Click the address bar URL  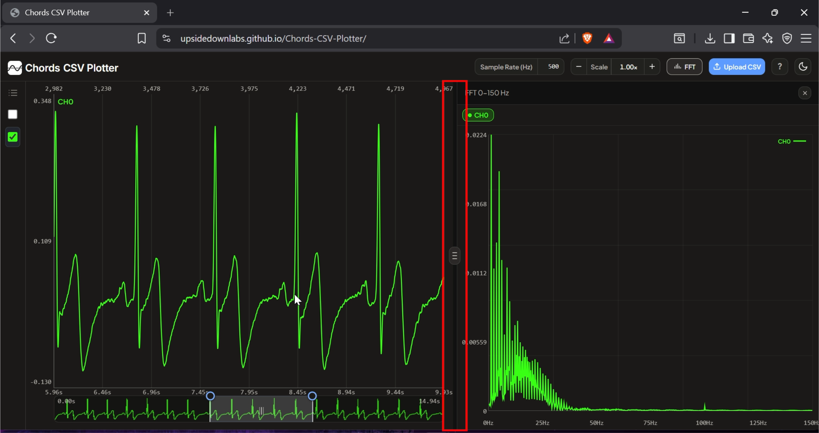pyautogui.click(x=273, y=39)
